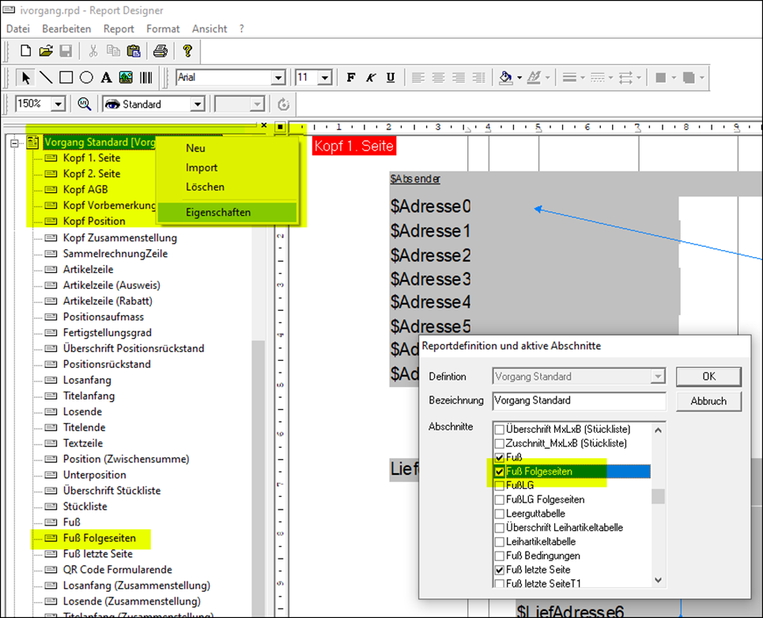The image size is (763, 618).
Task: Open the 150% zoom dropdown
Action: click(58, 104)
